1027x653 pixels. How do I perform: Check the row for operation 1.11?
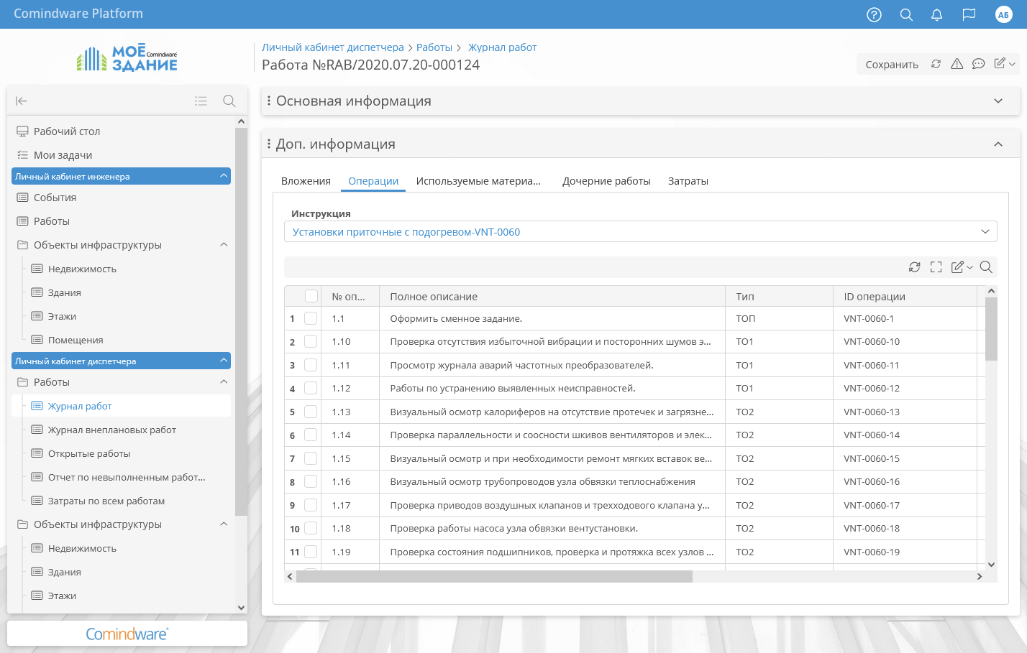pyautogui.click(x=311, y=365)
